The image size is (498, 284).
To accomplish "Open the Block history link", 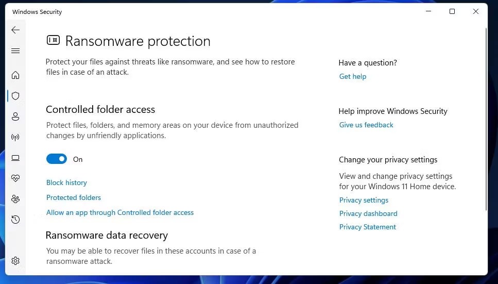I will point(66,182).
